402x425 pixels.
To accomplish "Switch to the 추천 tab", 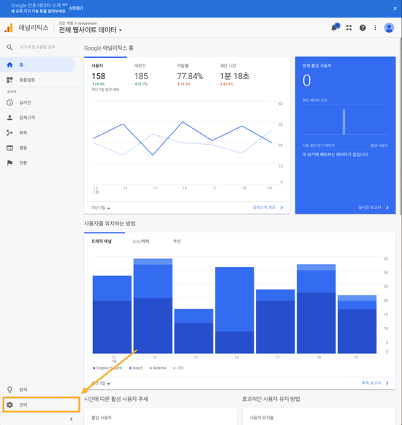I will coord(177,241).
